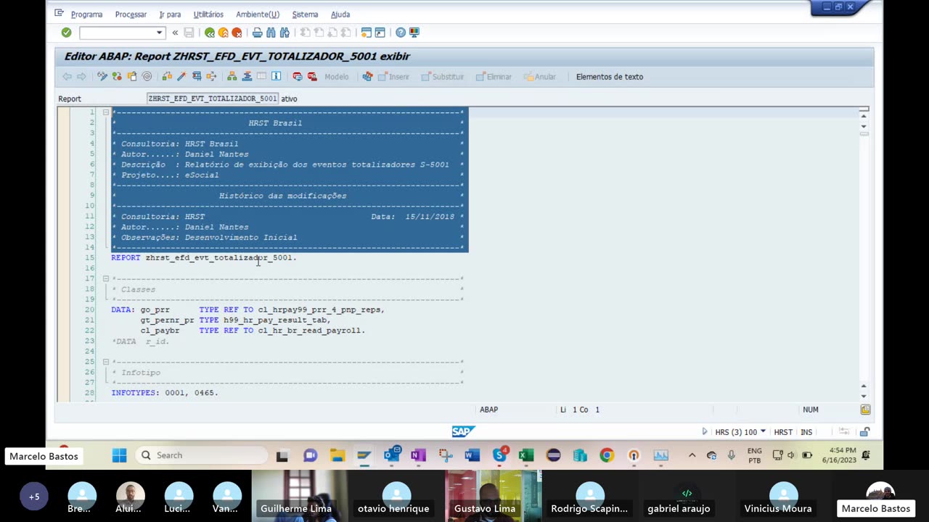Click the Set Session Breakpoint icon
The width and height of the screenshot is (929, 522).
[x=298, y=76]
